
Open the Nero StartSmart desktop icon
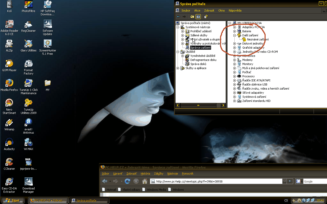pos(9,103)
